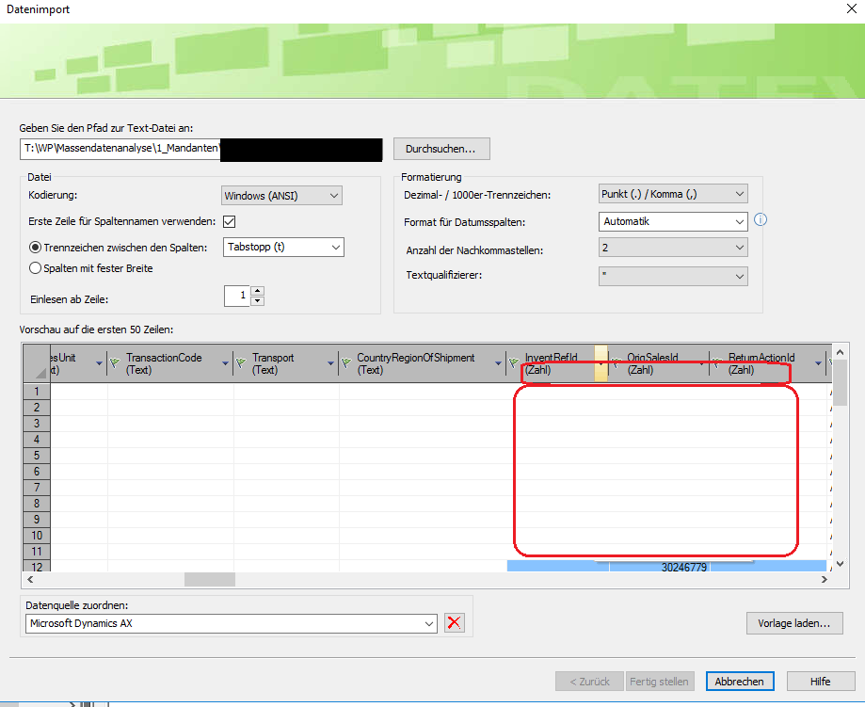Screen dimensions: 865x707
Task: Open the TransactionCode column type dropdown arrow
Action: click(x=224, y=363)
